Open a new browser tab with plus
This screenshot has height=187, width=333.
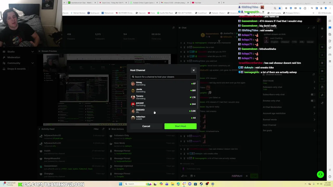[x=224, y=3]
